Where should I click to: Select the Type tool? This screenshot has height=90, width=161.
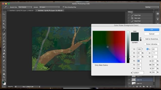click(4, 64)
